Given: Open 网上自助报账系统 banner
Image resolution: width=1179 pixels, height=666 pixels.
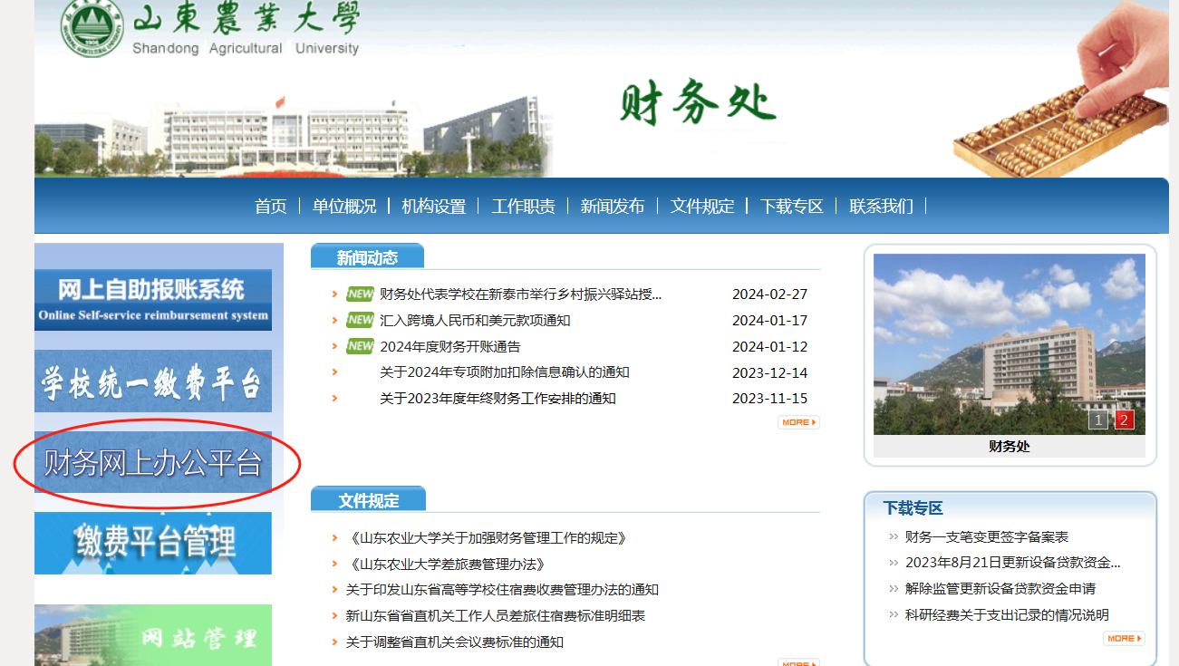Looking at the screenshot, I should (x=153, y=300).
